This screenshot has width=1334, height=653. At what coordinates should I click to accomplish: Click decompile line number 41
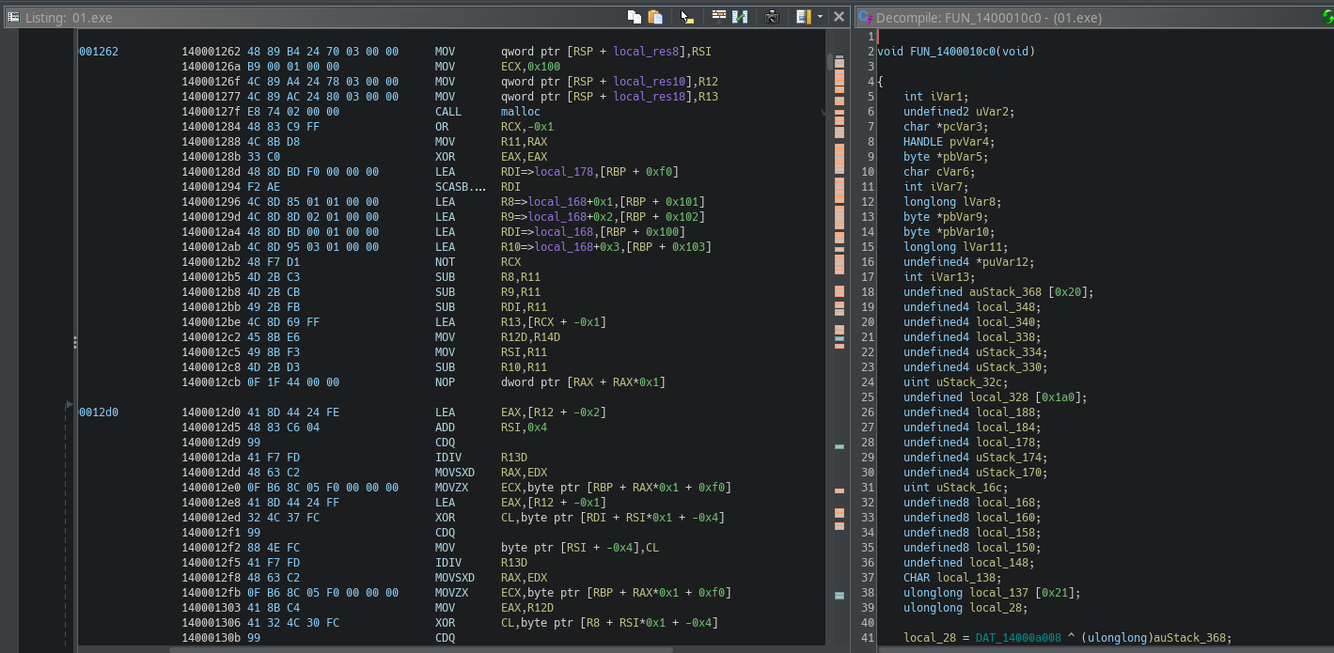click(870, 638)
